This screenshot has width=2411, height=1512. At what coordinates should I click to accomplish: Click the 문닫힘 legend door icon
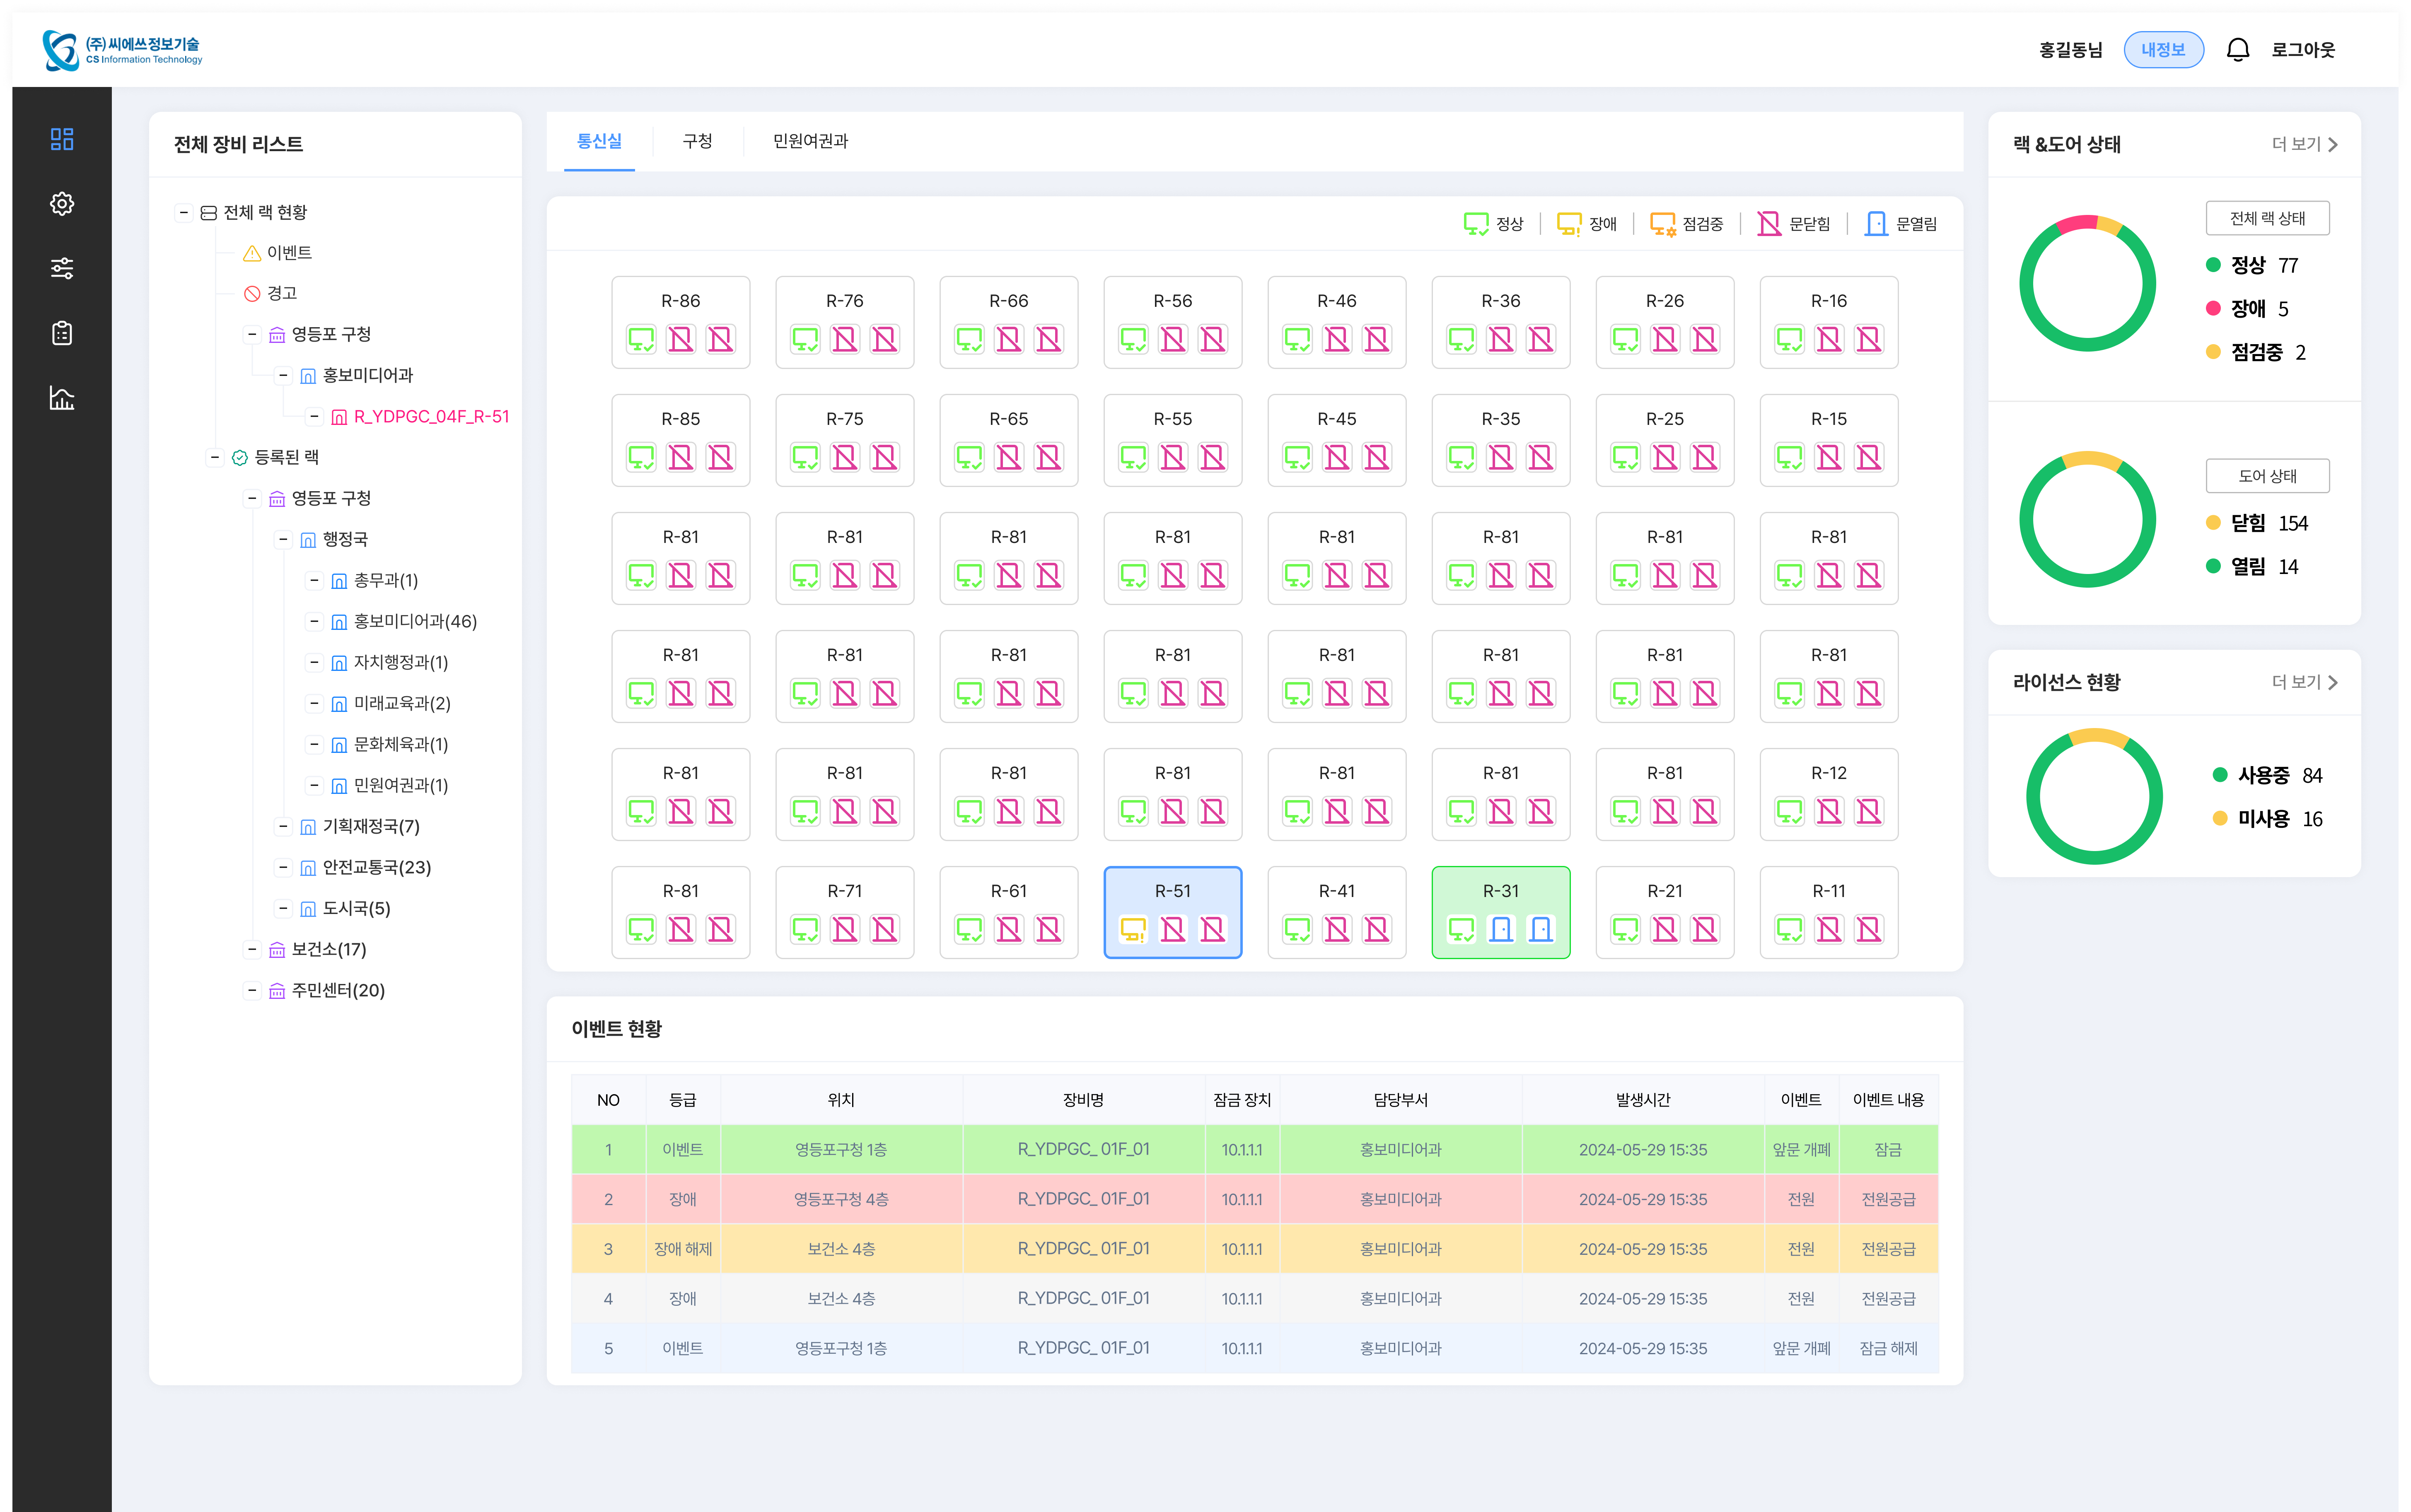[x=1769, y=224]
